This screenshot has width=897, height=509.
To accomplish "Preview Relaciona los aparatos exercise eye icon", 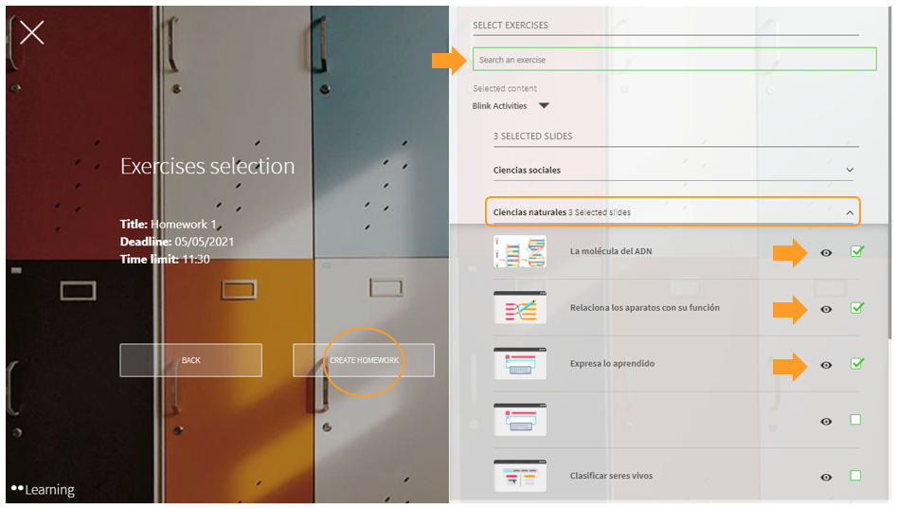I will click(826, 309).
